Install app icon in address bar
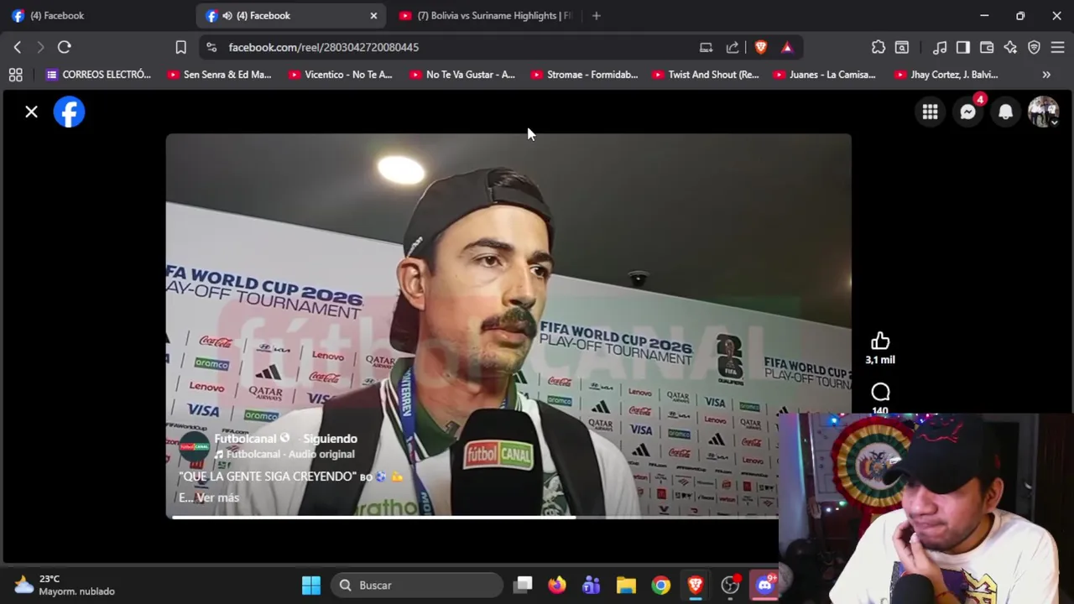 pos(706,47)
